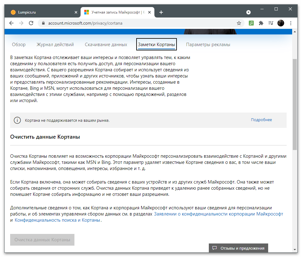
Task: Open the media control playlist button
Action: click(x=271, y=23)
